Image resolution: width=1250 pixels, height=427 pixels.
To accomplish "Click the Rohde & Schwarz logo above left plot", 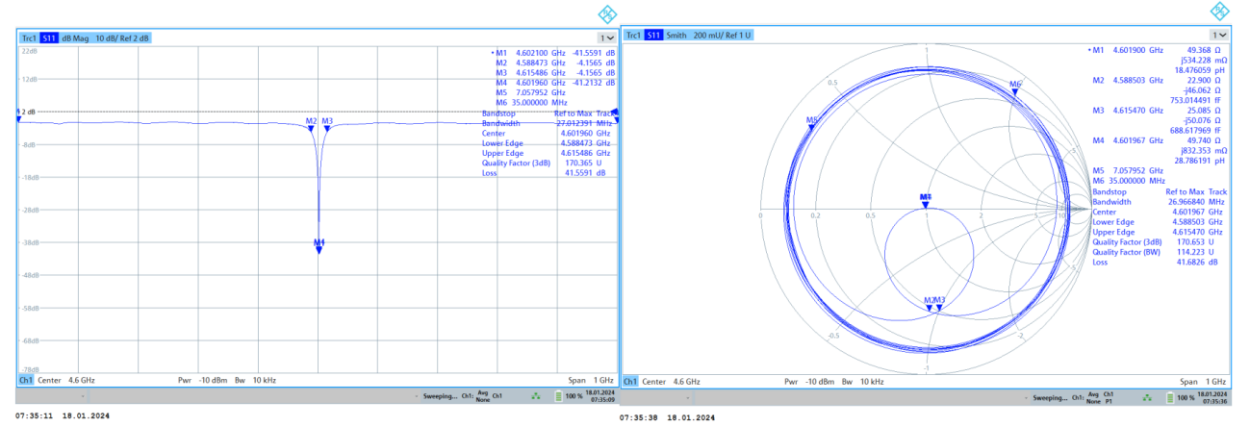I will click(x=607, y=13).
